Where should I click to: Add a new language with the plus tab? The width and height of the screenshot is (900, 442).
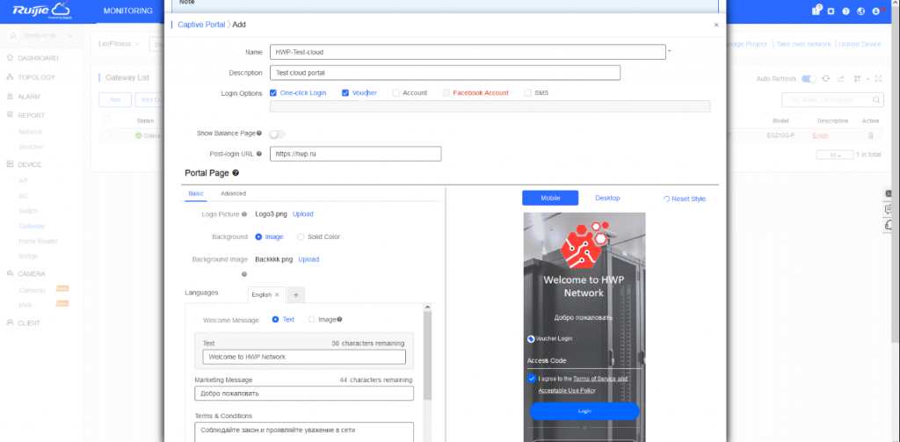tap(295, 294)
